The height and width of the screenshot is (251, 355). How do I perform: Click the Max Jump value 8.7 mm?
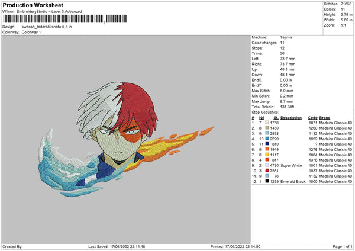(x=286, y=101)
